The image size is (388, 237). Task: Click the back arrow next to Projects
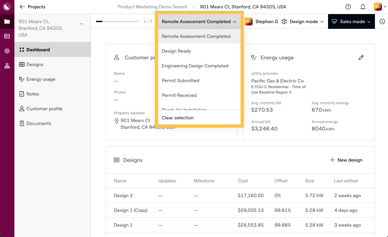22,7
